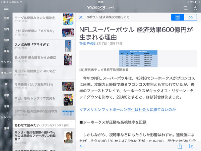This screenshot has height=151, width=201.
Task: Tap the Yahoo! JAPAN ニュース logo
Action: tap(100, 8)
